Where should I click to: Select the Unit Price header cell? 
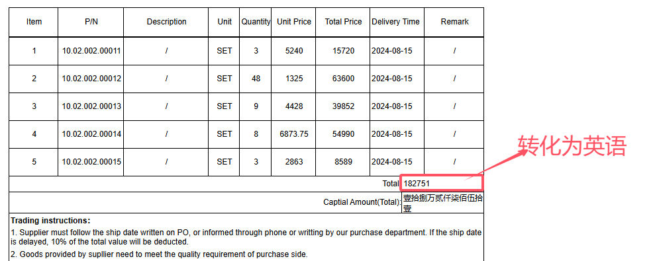click(x=294, y=22)
